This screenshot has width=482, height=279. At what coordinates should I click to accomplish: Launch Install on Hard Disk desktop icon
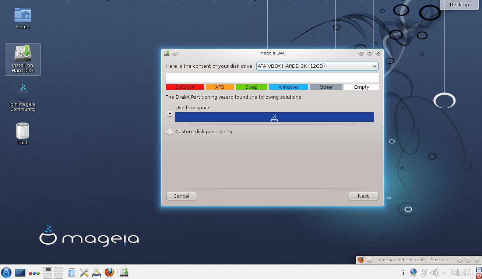[x=23, y=60]
